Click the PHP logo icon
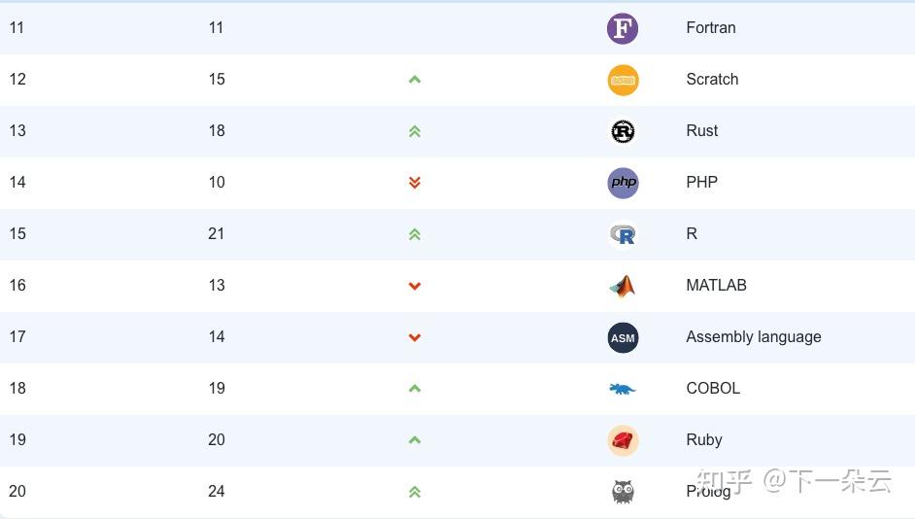Screen dimensions: 915x519 pos(623,183)
